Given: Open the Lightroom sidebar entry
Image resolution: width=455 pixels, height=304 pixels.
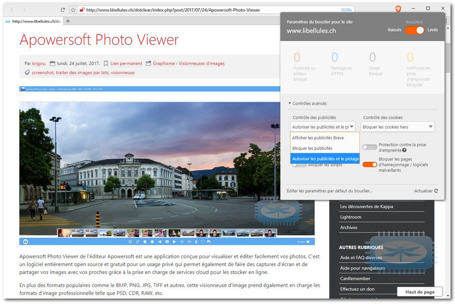Looking at the screenshot, I should pyautogui.click(x=351, y=217).
